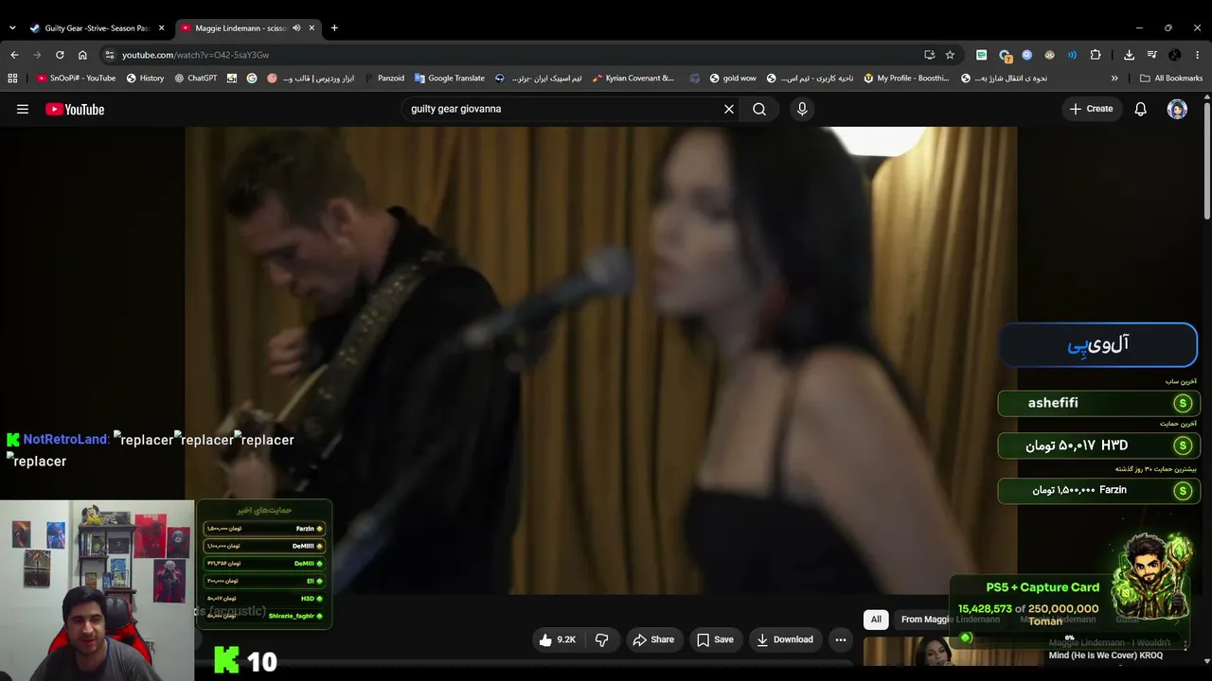Open the YouTube account avatar menu
The width and height of the screenshot is (1212, 681).
(1177, 109)
